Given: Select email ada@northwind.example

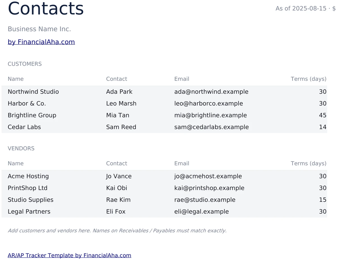Looking at the screenshot, I should [211, 92].
